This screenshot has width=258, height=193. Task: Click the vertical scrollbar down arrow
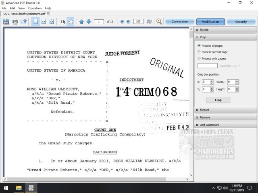click(x=191, y=175)
